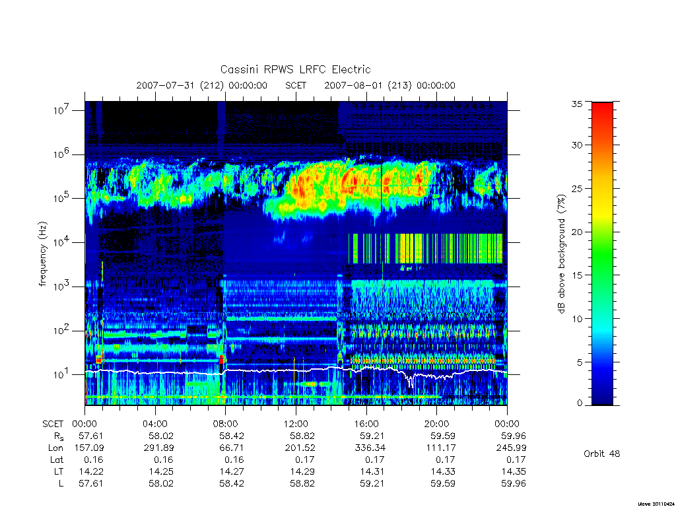Click the 'SCET' row label below the plot

tap(53, 424)
